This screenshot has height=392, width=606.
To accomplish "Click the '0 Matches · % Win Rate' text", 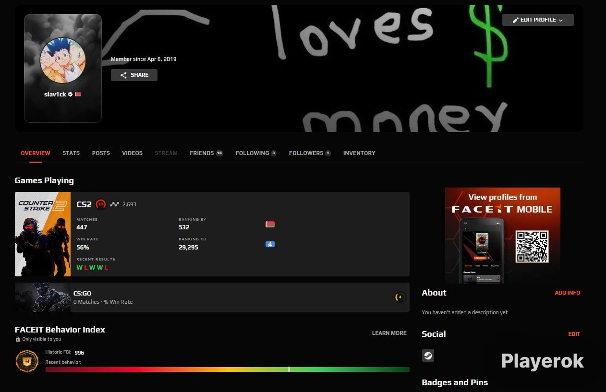I will coord(103,302).
